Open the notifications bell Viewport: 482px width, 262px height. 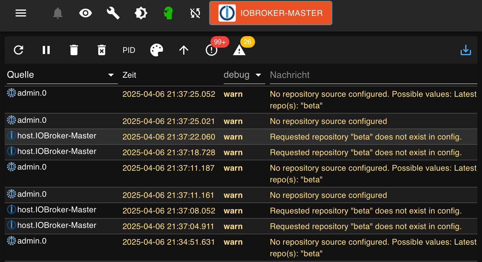click(58, 13)
